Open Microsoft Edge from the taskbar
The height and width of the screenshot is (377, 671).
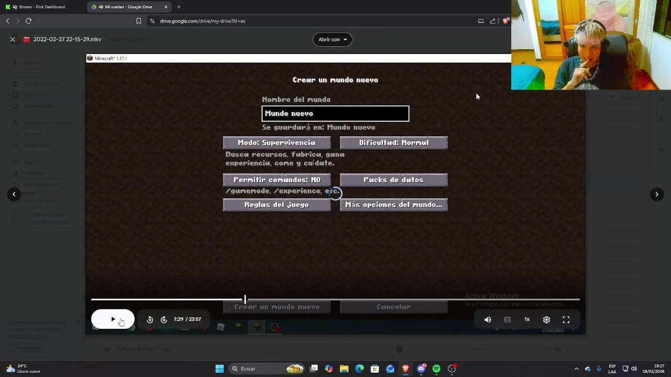360,369
